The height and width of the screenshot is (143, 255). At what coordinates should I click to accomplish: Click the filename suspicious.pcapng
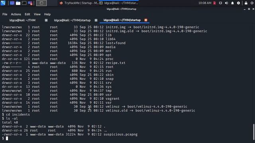pos(120,134)
